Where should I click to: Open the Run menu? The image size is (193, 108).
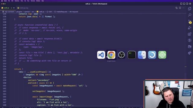pos(28,1)
